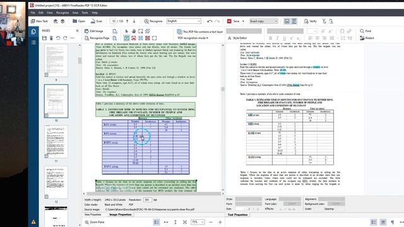The width and height of the screenshot is (404, 227).
Task: Close the Pages panel
Action: pos(77,31)
